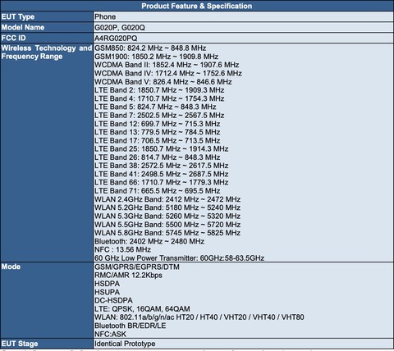Click the WLAN 802.11a/b/g/n/ac mode line
The height and width of the screenshot is (351, 394).
click(199, 317)
